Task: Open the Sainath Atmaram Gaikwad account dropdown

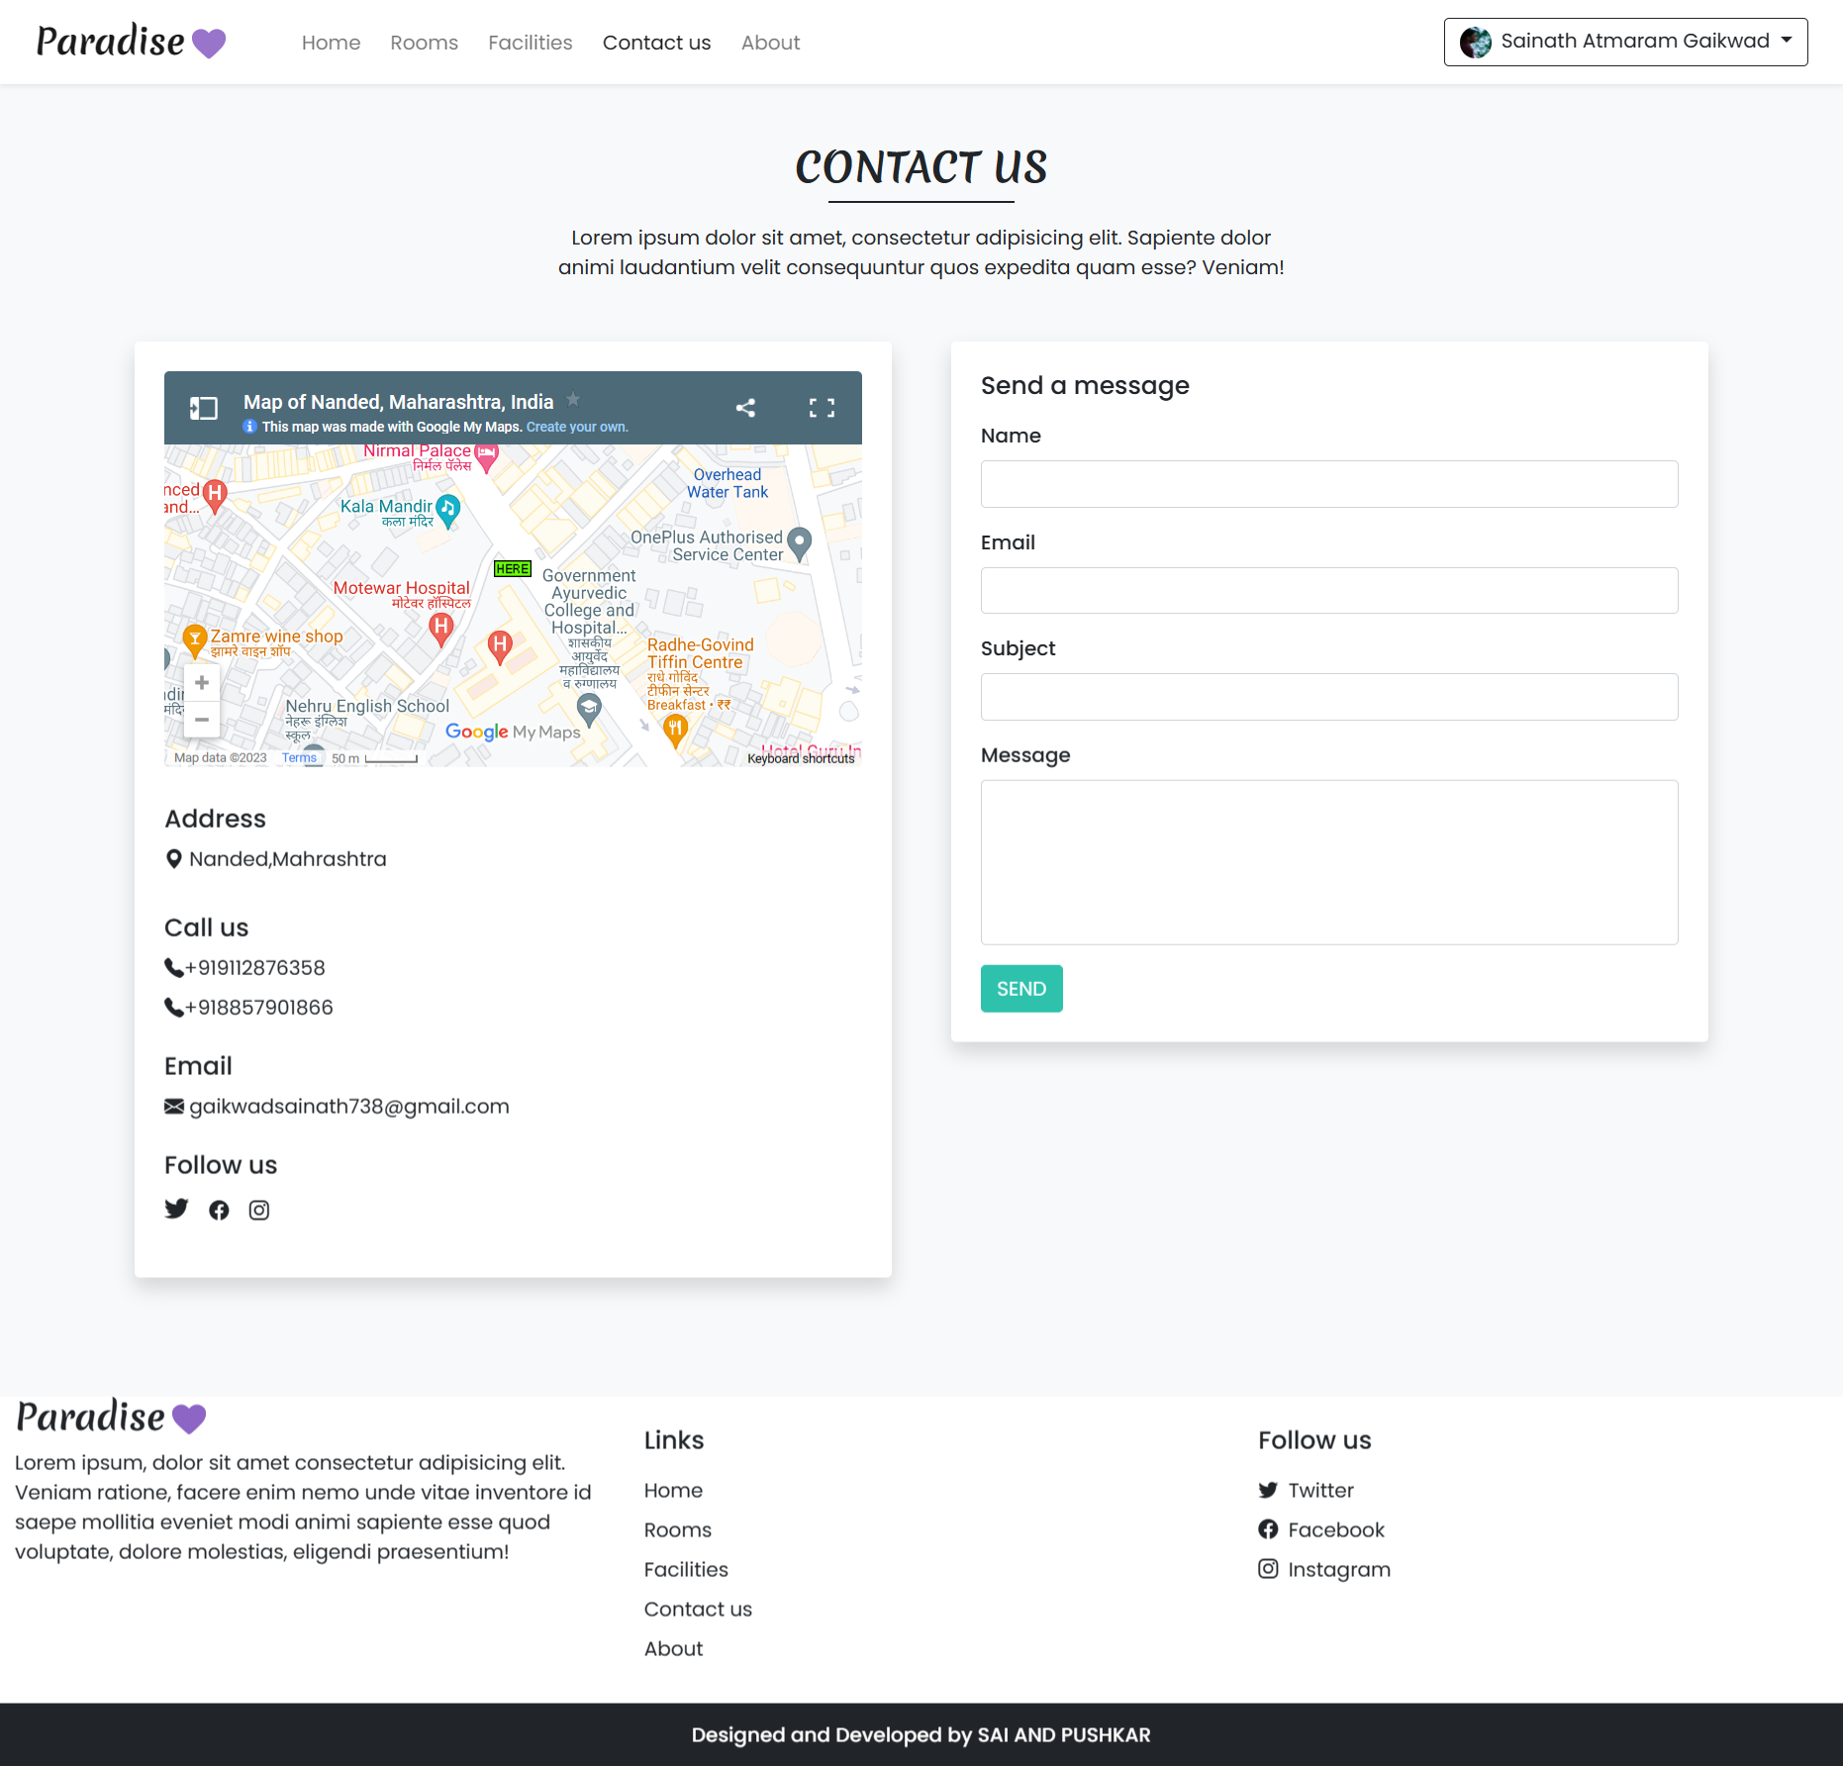Action: click(1624, 42)
